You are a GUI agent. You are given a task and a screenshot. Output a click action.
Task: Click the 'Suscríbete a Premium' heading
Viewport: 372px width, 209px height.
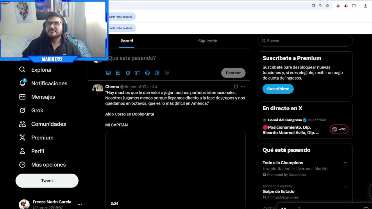(292, 58)
